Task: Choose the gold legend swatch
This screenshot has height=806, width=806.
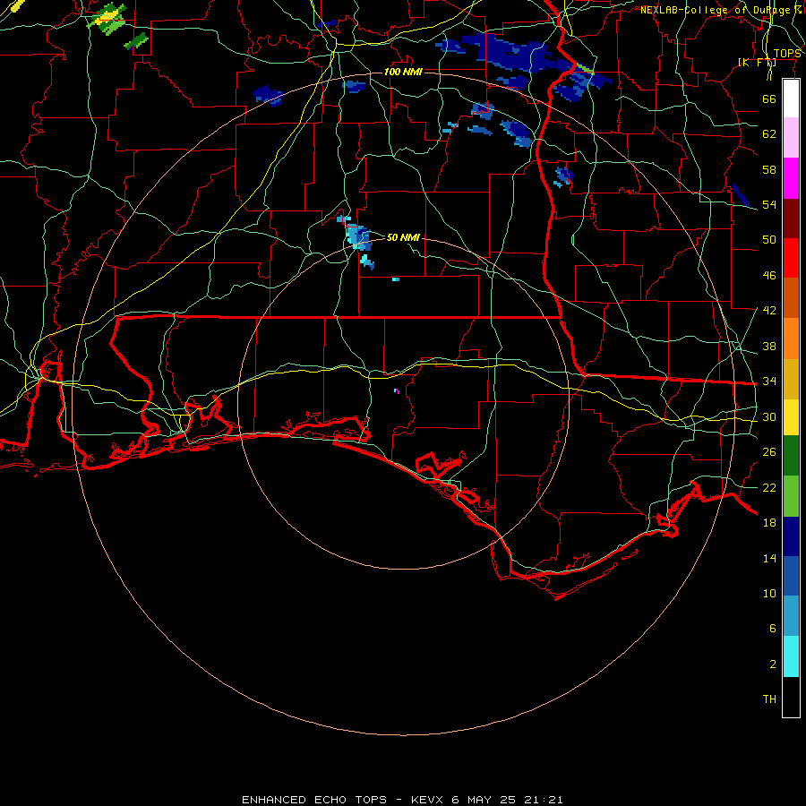Action: tap(791, 379)
